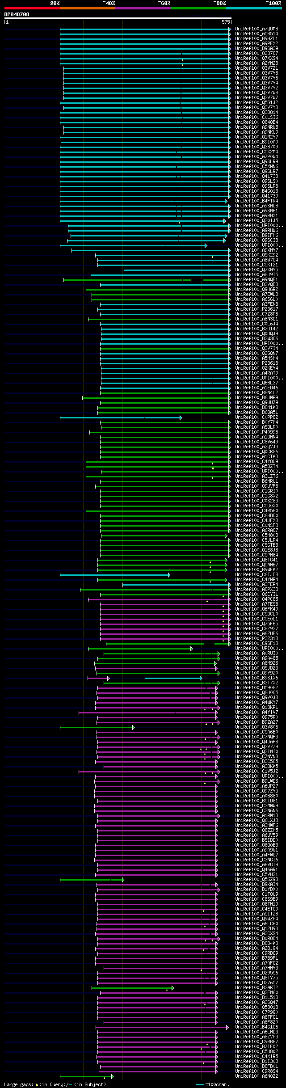
Task: Select the UniRef100_Q3V7Z1 label
Action: click(x=257, y=68)
